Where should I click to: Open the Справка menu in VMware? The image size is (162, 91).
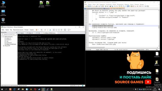(32, 30)
